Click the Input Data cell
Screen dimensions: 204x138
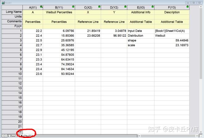(141, 31)
